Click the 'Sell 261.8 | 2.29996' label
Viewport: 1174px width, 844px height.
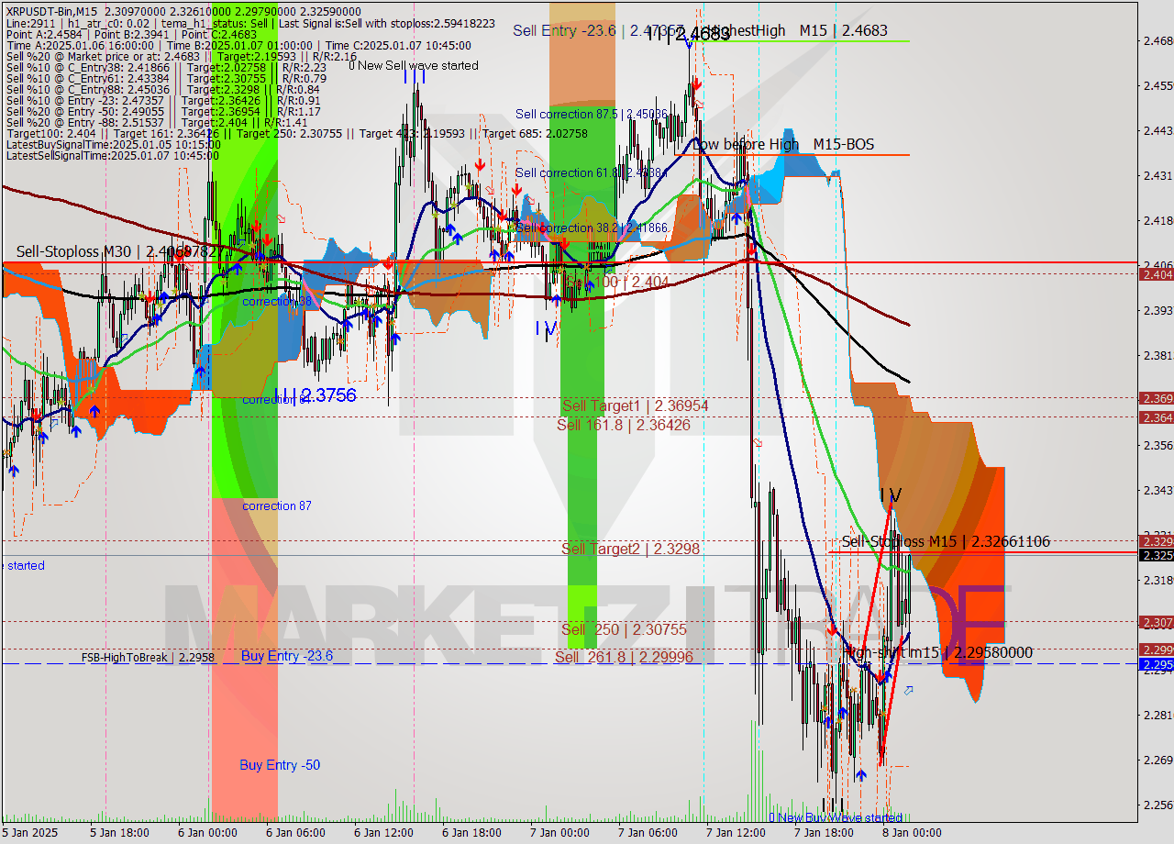pyautogui.click(x=624, y=657)
